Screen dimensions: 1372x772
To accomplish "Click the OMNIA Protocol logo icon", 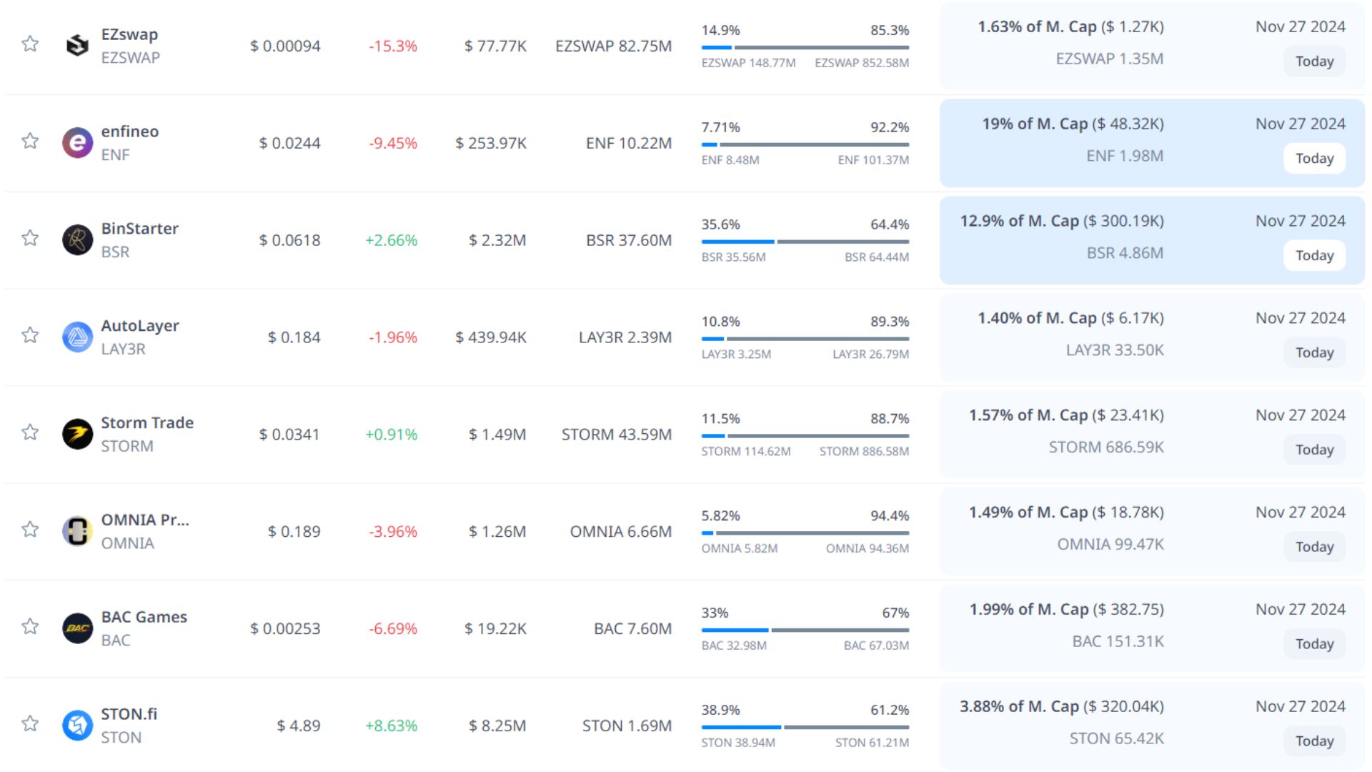I will (x=77, y=532).
